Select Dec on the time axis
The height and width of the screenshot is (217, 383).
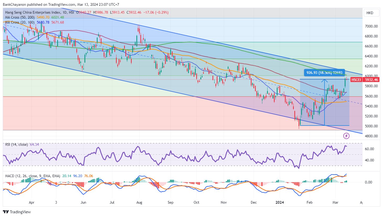click(x=254, y=202)
